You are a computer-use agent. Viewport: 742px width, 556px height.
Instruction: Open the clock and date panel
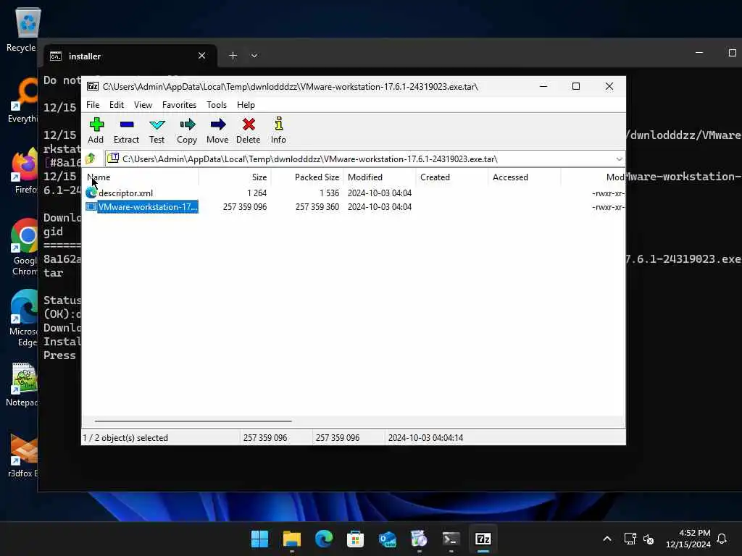coord(688,539)
